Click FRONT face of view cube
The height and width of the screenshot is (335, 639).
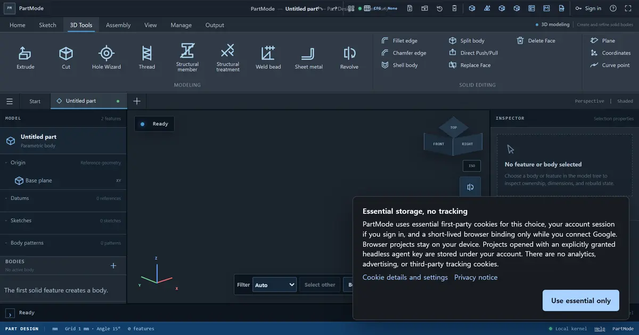[x=438, y=144]
